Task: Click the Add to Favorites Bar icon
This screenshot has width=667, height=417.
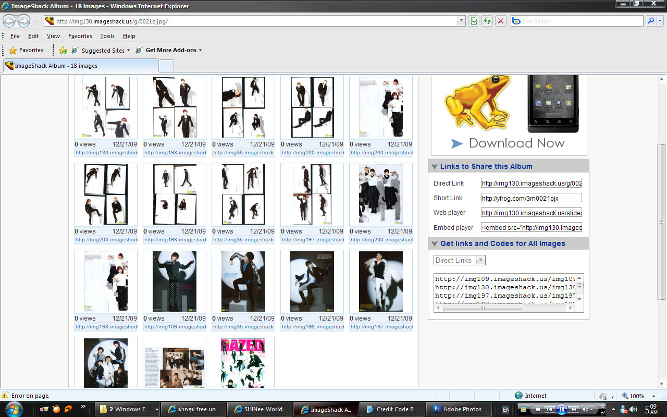Action: [63, 50]
